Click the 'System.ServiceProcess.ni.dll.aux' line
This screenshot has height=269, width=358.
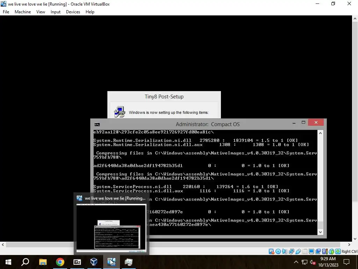click(191, 191)
